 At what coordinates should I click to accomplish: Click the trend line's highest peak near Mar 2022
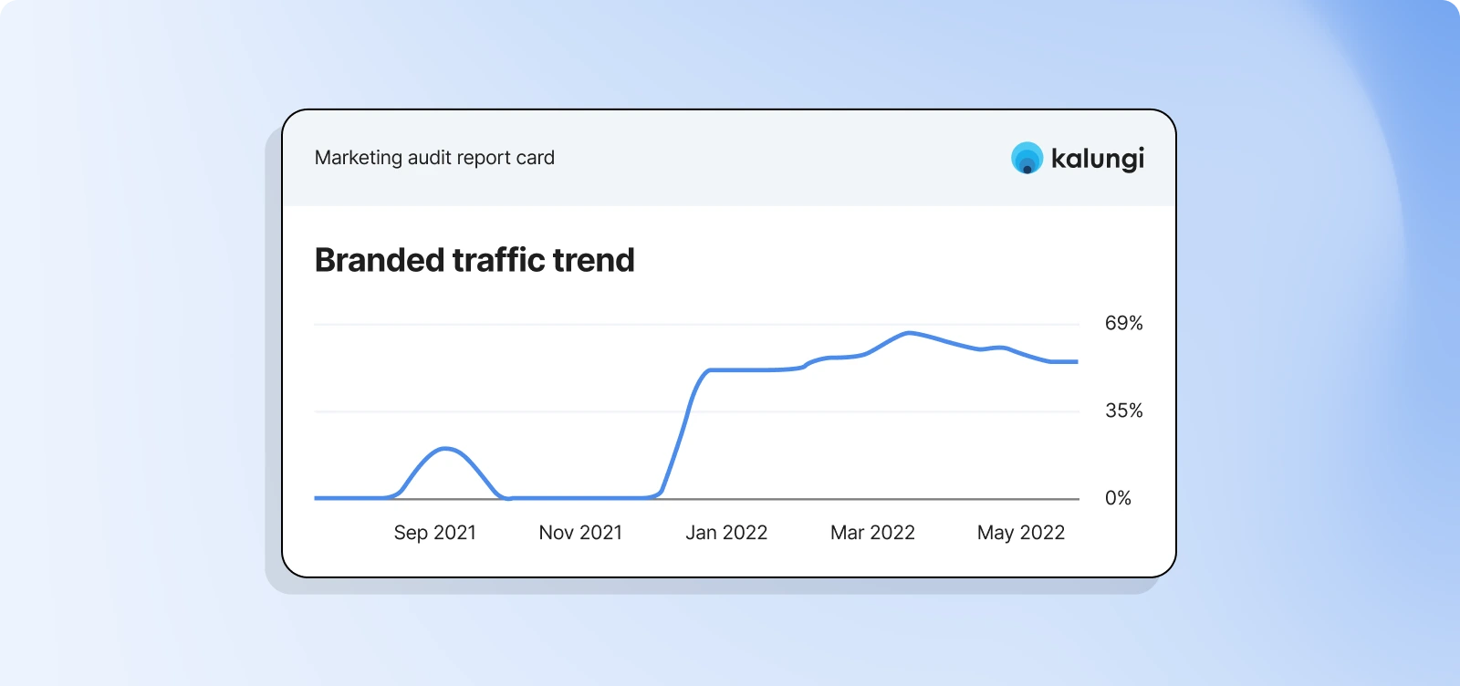(908, 333)
